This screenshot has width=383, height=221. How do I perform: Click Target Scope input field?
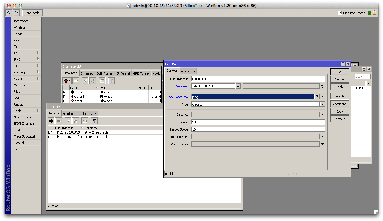[258, 129]
